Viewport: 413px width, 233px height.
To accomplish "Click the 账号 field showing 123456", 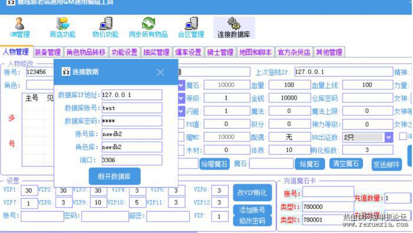I will [x=40, y=72].
